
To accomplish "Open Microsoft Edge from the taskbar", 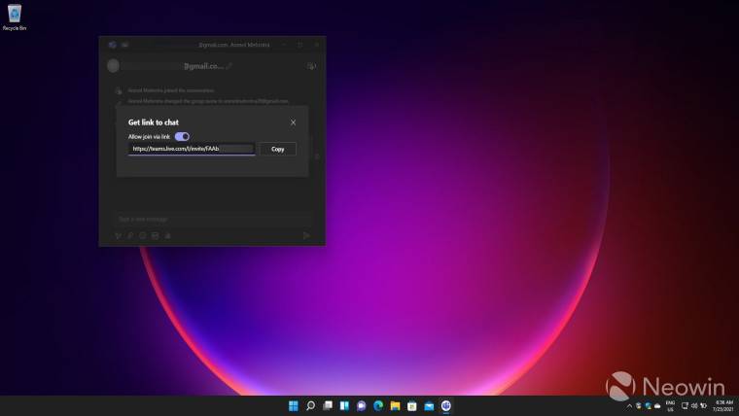I will tap(378, 405).
